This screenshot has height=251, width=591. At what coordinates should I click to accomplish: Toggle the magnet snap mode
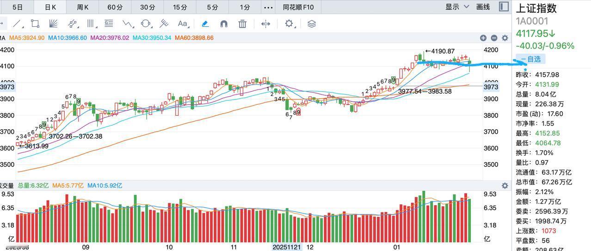coord(224,24)
